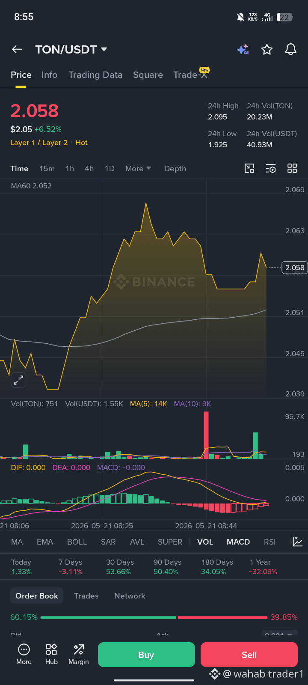The height and width of the screenshot is (685, 308).
Task: Expand the More timeframes dropdown
Action: [138, 169]
